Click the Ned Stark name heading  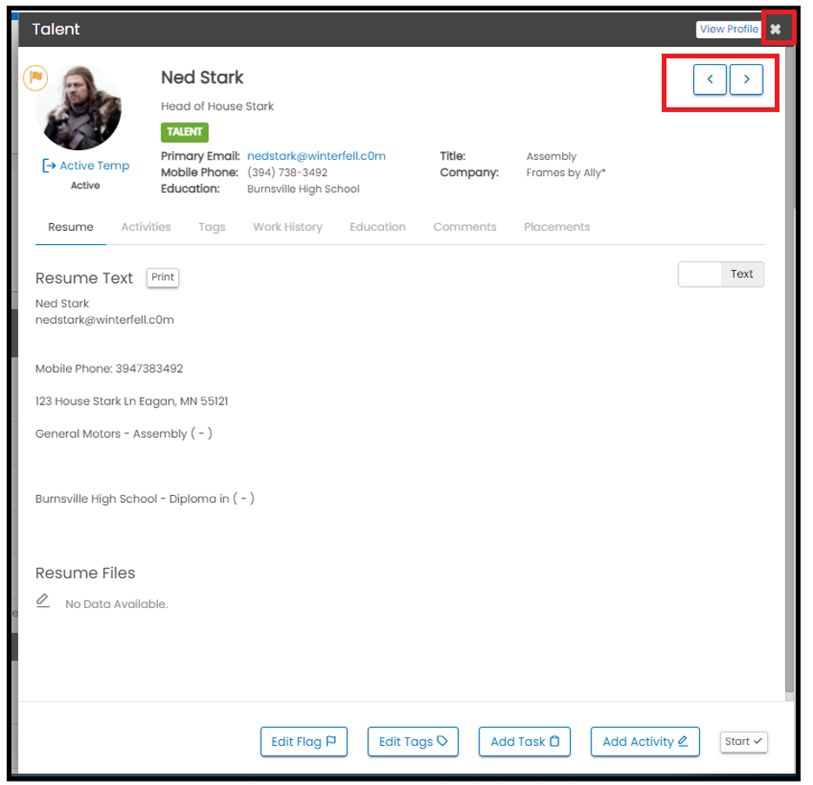(x=202, y=78)
